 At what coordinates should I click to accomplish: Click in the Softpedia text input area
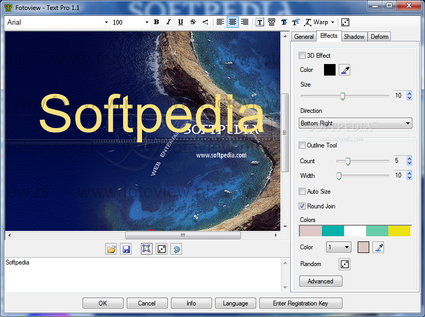(144, 274)
